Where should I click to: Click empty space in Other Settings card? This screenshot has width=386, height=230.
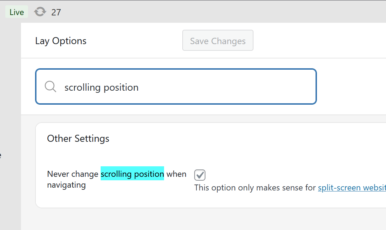click(245, 147)
